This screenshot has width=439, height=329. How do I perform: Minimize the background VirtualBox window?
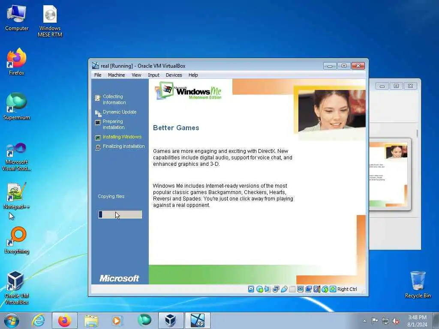tap(382, 86)
